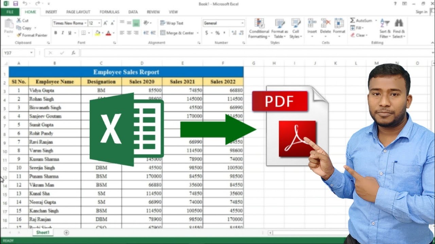Switch to the VIEW tab
Image resolution: width=435 pixels, height=244 pixels.
173,12
